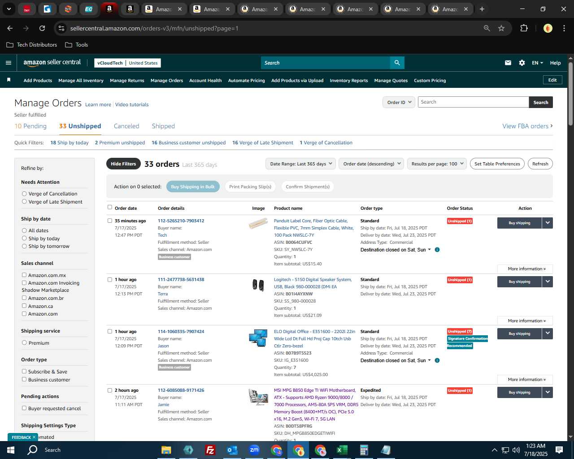
Task: Open Windows Start menu
Action: tap(11, 450)
